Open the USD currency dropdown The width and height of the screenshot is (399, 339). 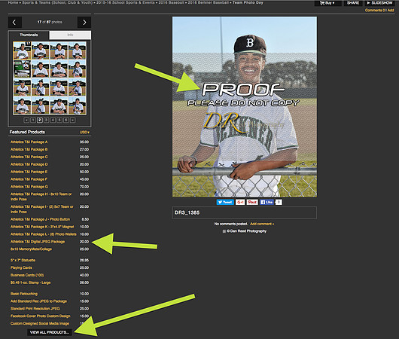84,132
